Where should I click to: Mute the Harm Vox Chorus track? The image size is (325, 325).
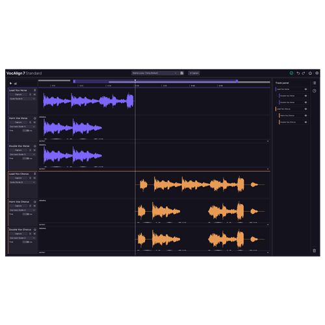click(x=34, y=206)
